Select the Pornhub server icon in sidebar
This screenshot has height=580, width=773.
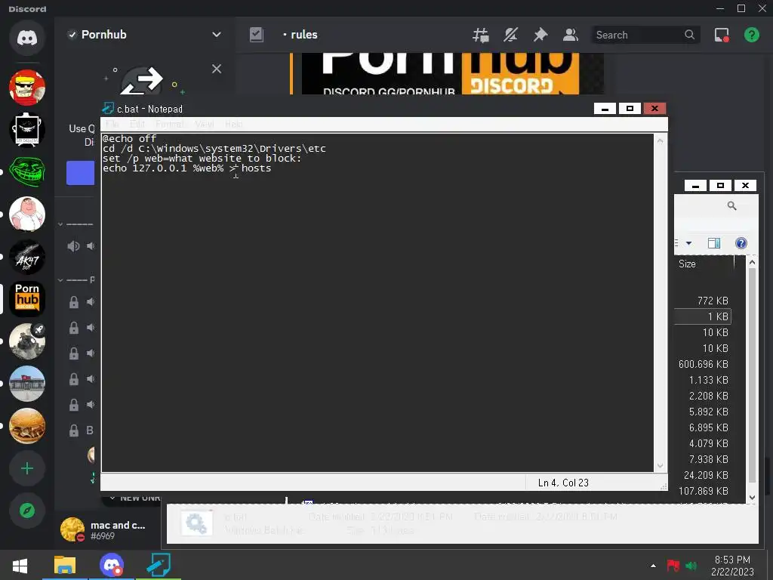[27, 299]
